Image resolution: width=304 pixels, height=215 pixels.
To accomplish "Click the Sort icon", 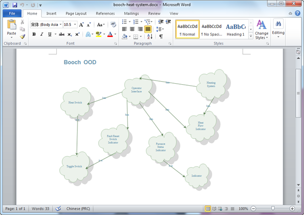I will (149, 37).
